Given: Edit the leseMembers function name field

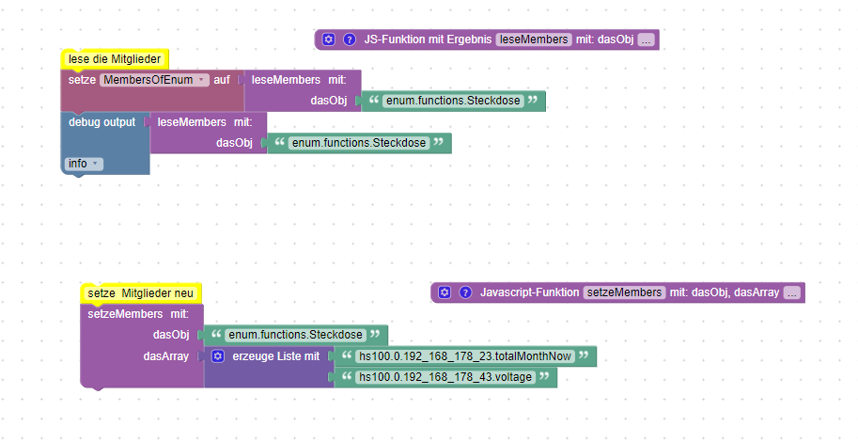Looking at the screenshot, I should 534,39.
